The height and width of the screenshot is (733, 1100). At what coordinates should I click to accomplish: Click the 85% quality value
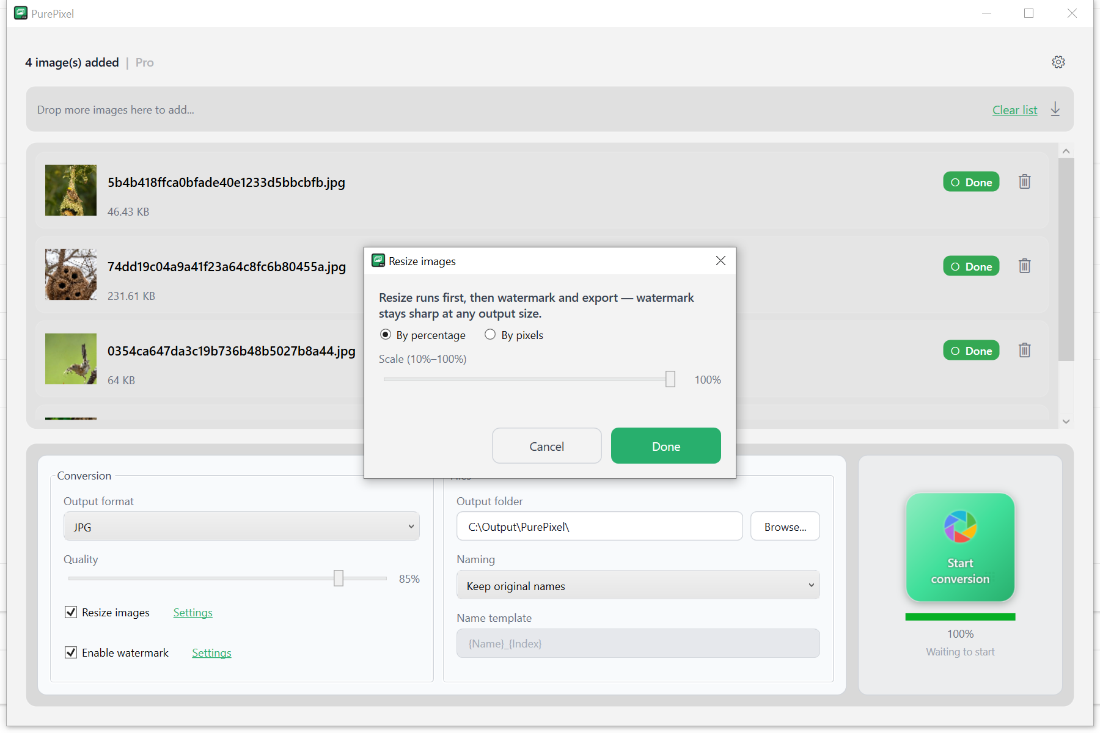[x=409, y=578]
